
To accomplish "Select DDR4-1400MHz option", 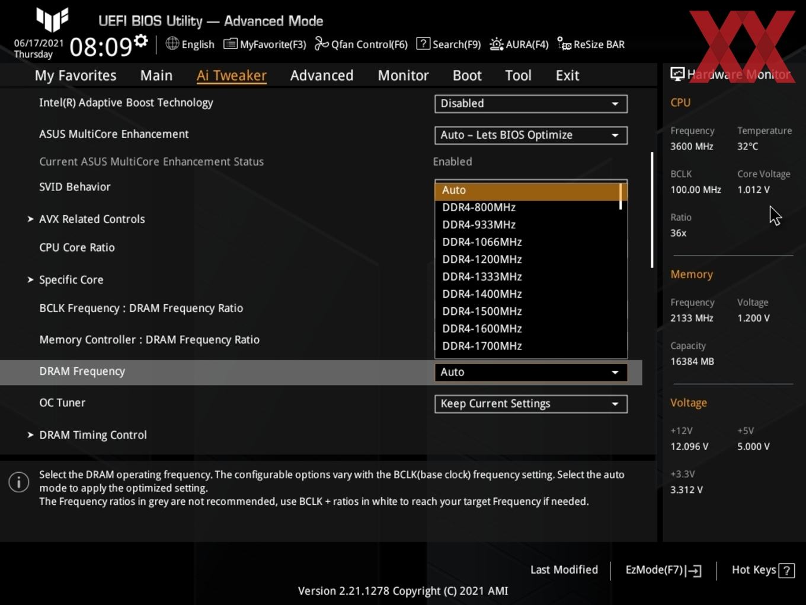I will (527, 294).
